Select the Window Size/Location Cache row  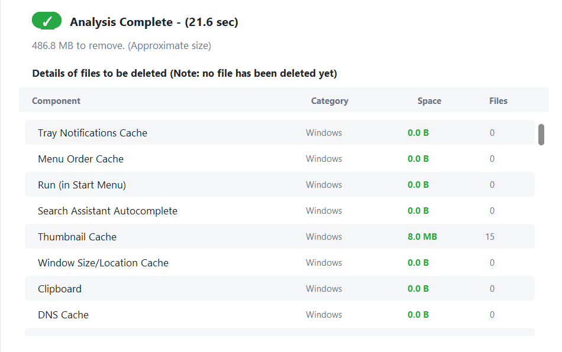(280, 263)
